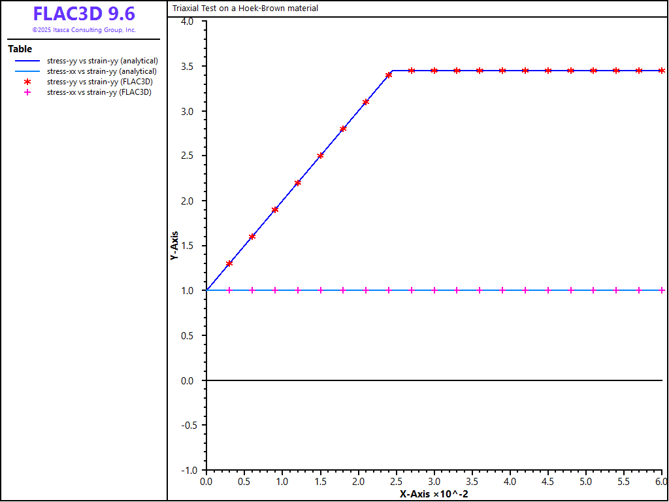Click the plot title 'Triaxial Test on a Hoek-Brown material'
The height and width of the screenshot is (502, 669).
(x=245, y=8)
